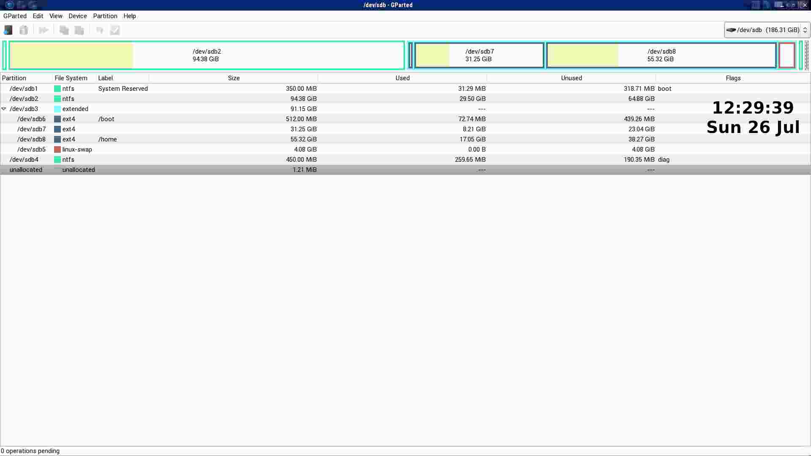Click the Paste partition toolbar icon

click(x=79, y=30)
